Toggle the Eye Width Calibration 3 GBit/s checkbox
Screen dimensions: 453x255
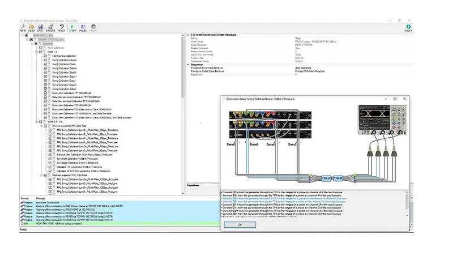click(50, 159)
